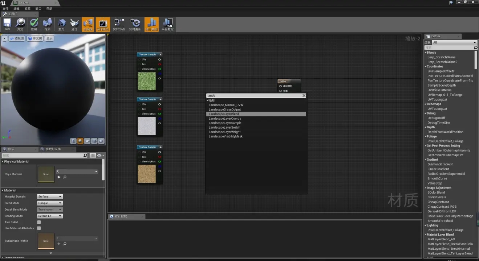This screenshot has width=479, height=261.
Task: Open the 平台数据 platform stats icon
Action: 167,24
